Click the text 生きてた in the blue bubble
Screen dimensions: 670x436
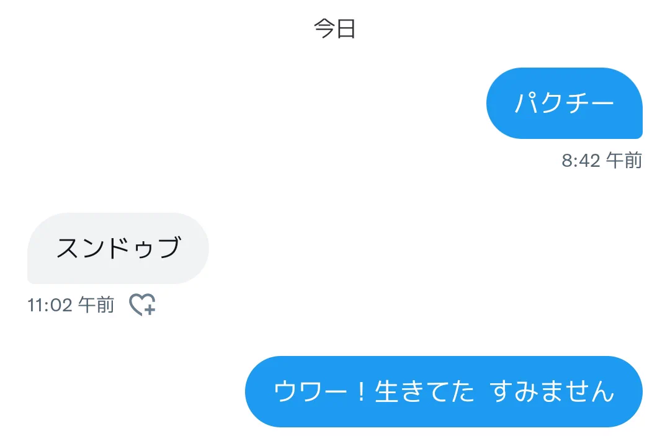pyautogui.click(x=425, y=391)
